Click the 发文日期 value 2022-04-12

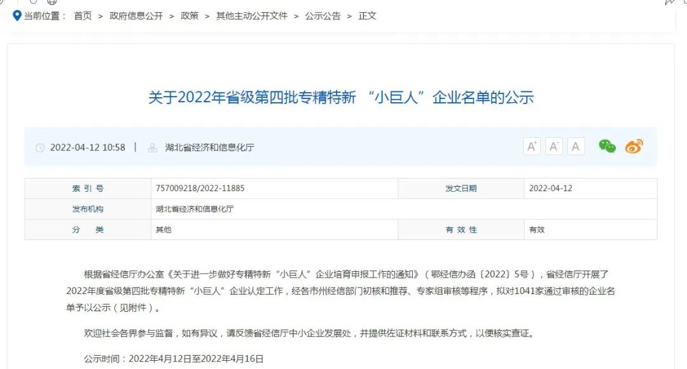[x=551, y=189]
